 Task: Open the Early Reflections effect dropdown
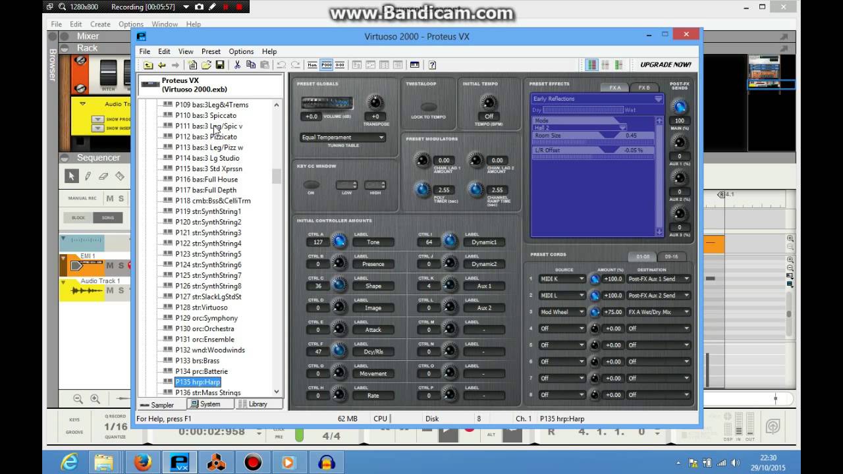point(597,99)
